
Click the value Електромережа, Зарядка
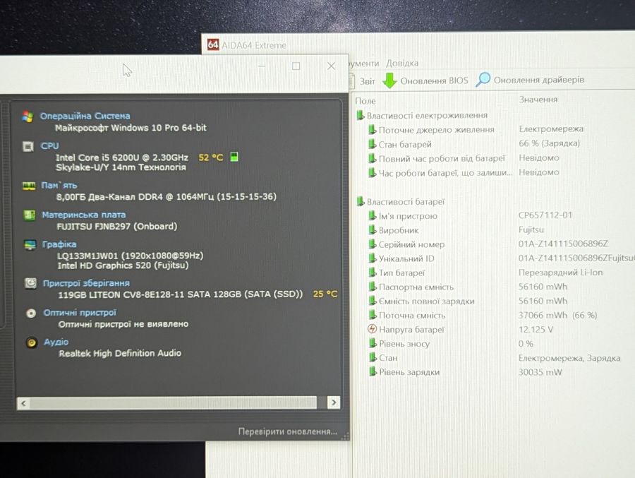coord(569,358)
